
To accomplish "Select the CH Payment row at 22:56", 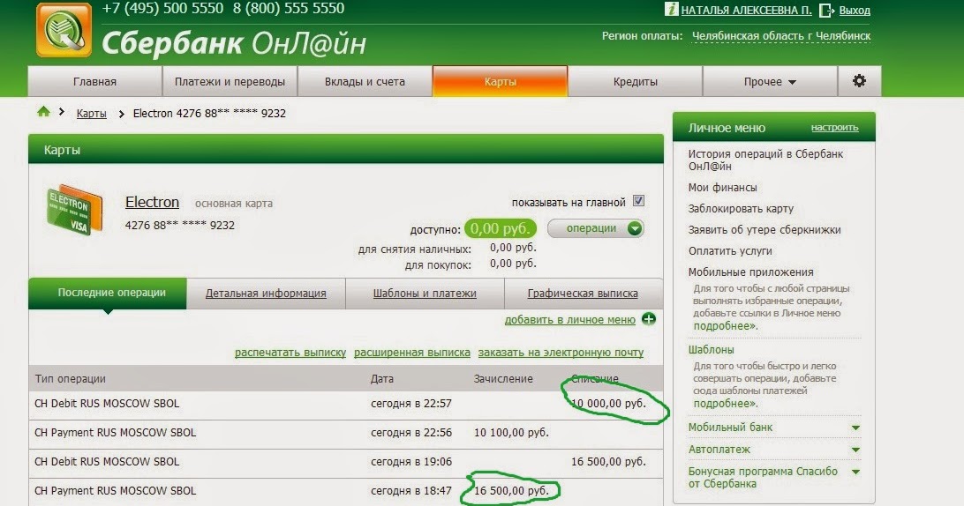I will pyautogui.click(x=345, y=433).
